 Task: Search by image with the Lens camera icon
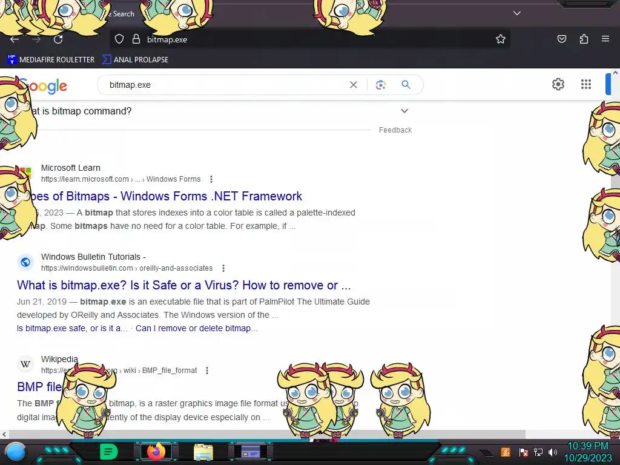[x=380, y=85]
